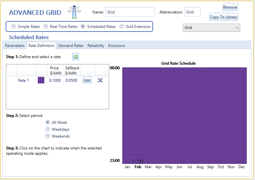255x180 pixels.
Task: Switch to the Parameters tab
Action: pos(14,46)
